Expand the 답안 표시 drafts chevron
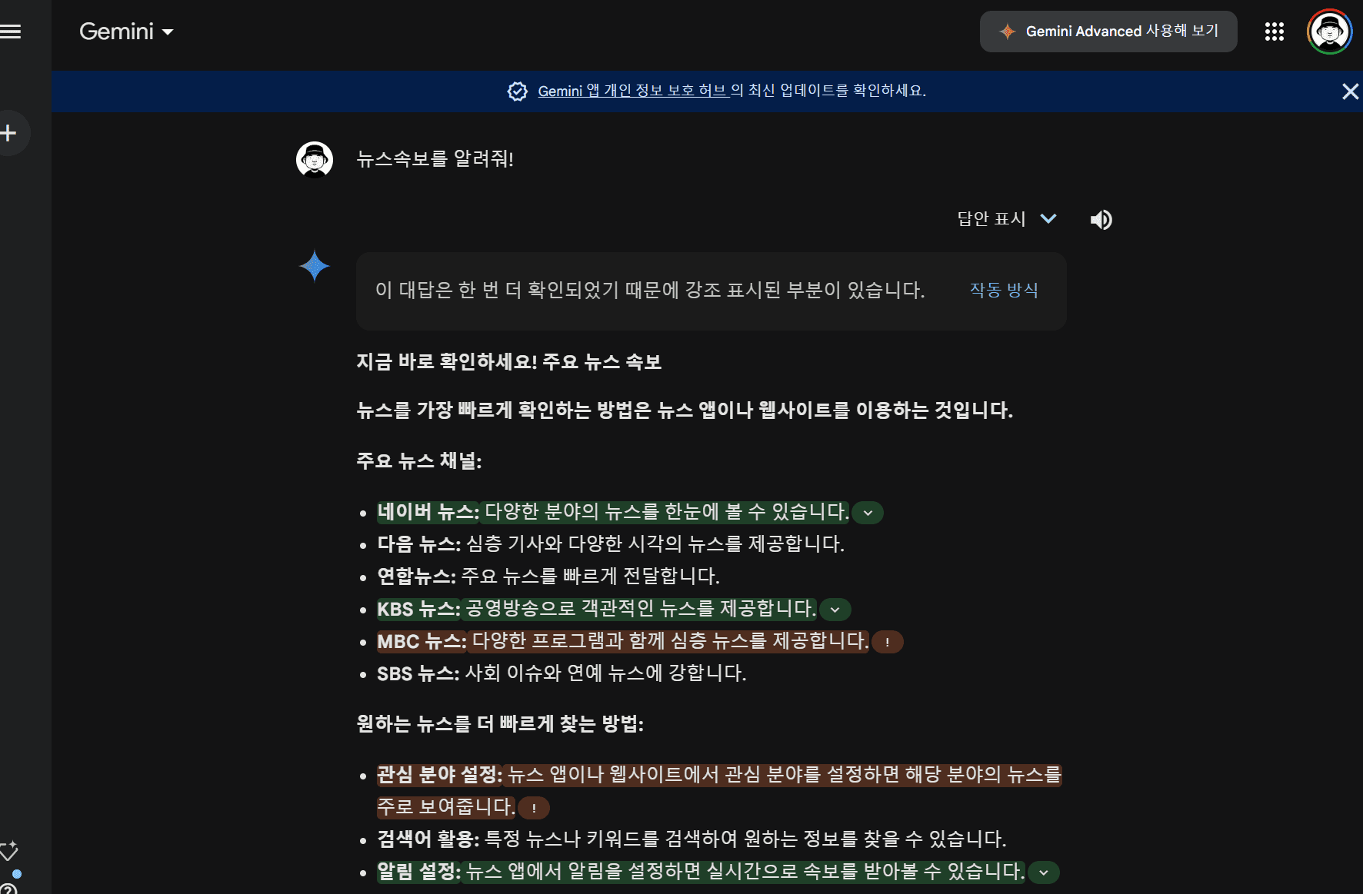The image size is (1363, 894). click(x=1048, y=219)
